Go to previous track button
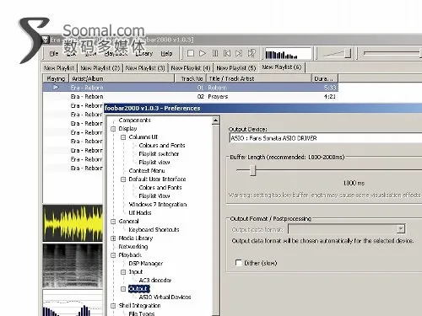Screen dimensions: 422x316 [227, 53]
